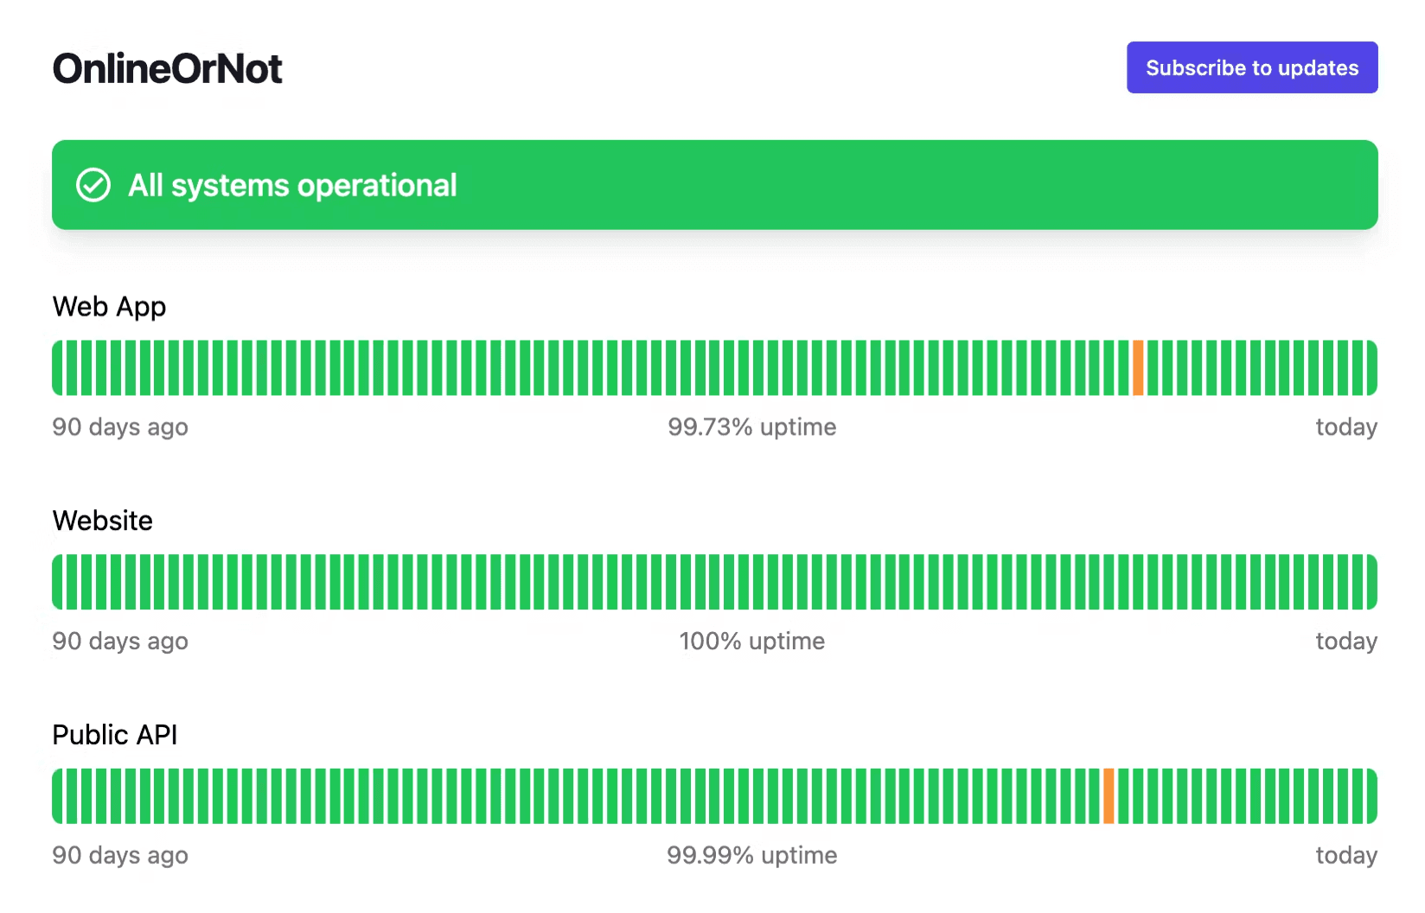Click today's bar in Website timeline
This screenshot has height=913, width=1425.
pyautogui.click(x=1371, y=582)
